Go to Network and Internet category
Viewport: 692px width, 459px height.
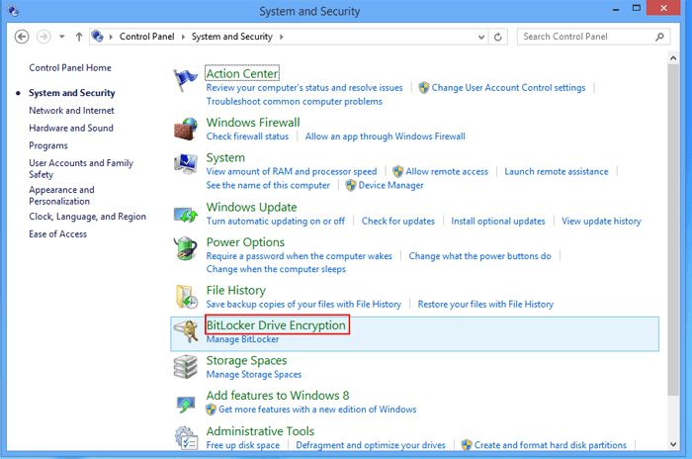point(71,111)
